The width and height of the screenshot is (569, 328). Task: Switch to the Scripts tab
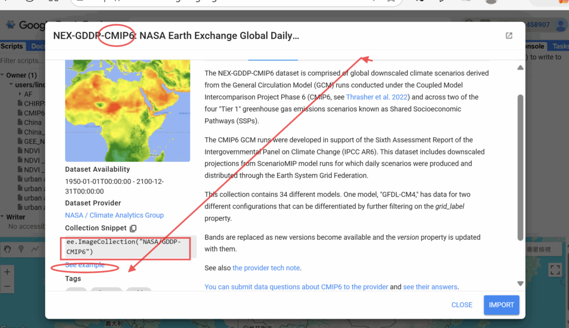[12, 47]
